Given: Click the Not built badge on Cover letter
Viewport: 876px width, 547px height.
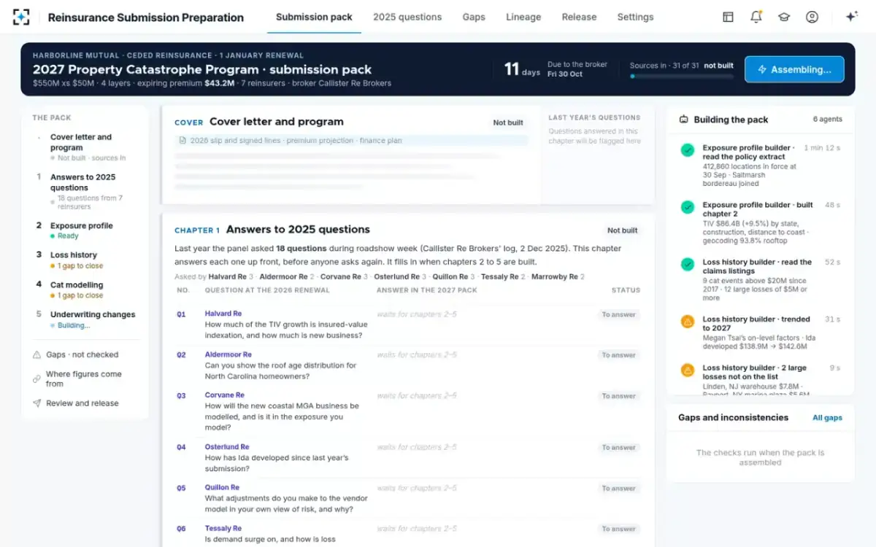Looking at the screenshot, I should (508, 123).
